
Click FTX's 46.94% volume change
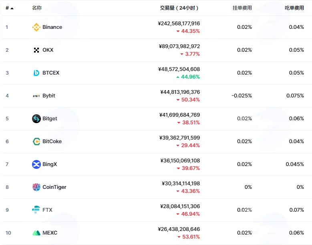tap(188, 214)
